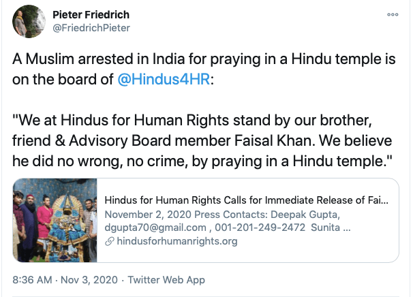
Task: Open the link preview thumbnail photo
Action: click(x=55, y=220)
